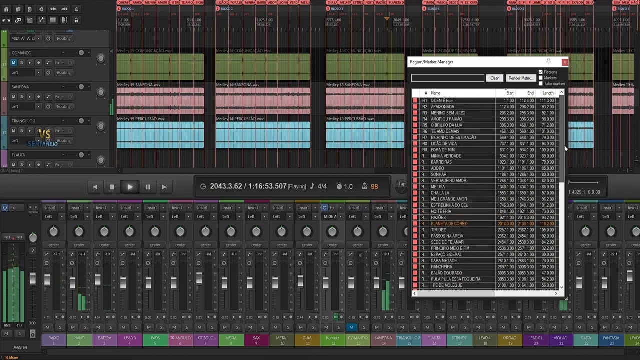Open COMANDO track input dropdown
Viewport: 640px width, 360px height.
(26, 72)
